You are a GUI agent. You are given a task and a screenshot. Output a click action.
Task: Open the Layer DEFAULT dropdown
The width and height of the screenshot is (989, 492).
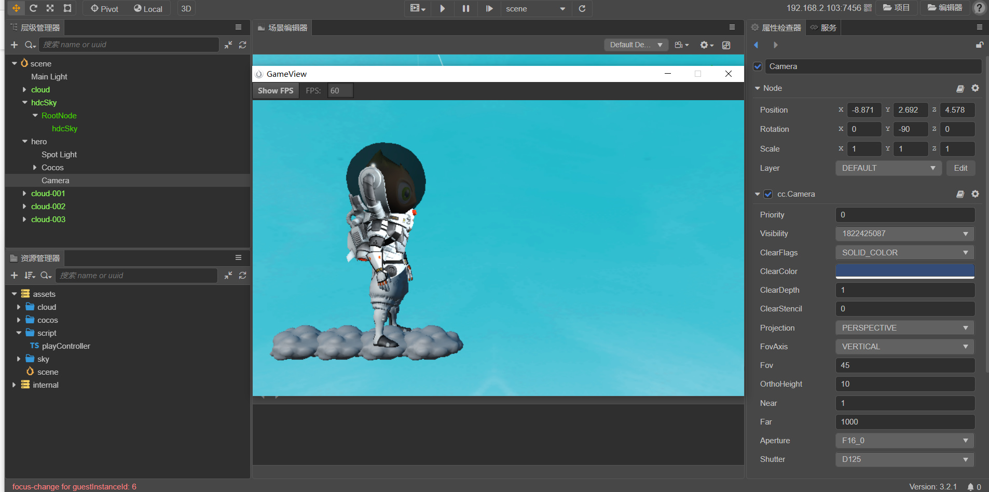(x=888, y=168)
